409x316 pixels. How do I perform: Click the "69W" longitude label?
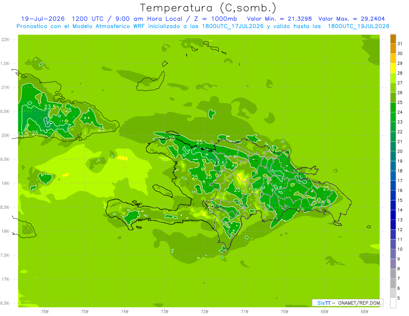(x=324, y=312)
